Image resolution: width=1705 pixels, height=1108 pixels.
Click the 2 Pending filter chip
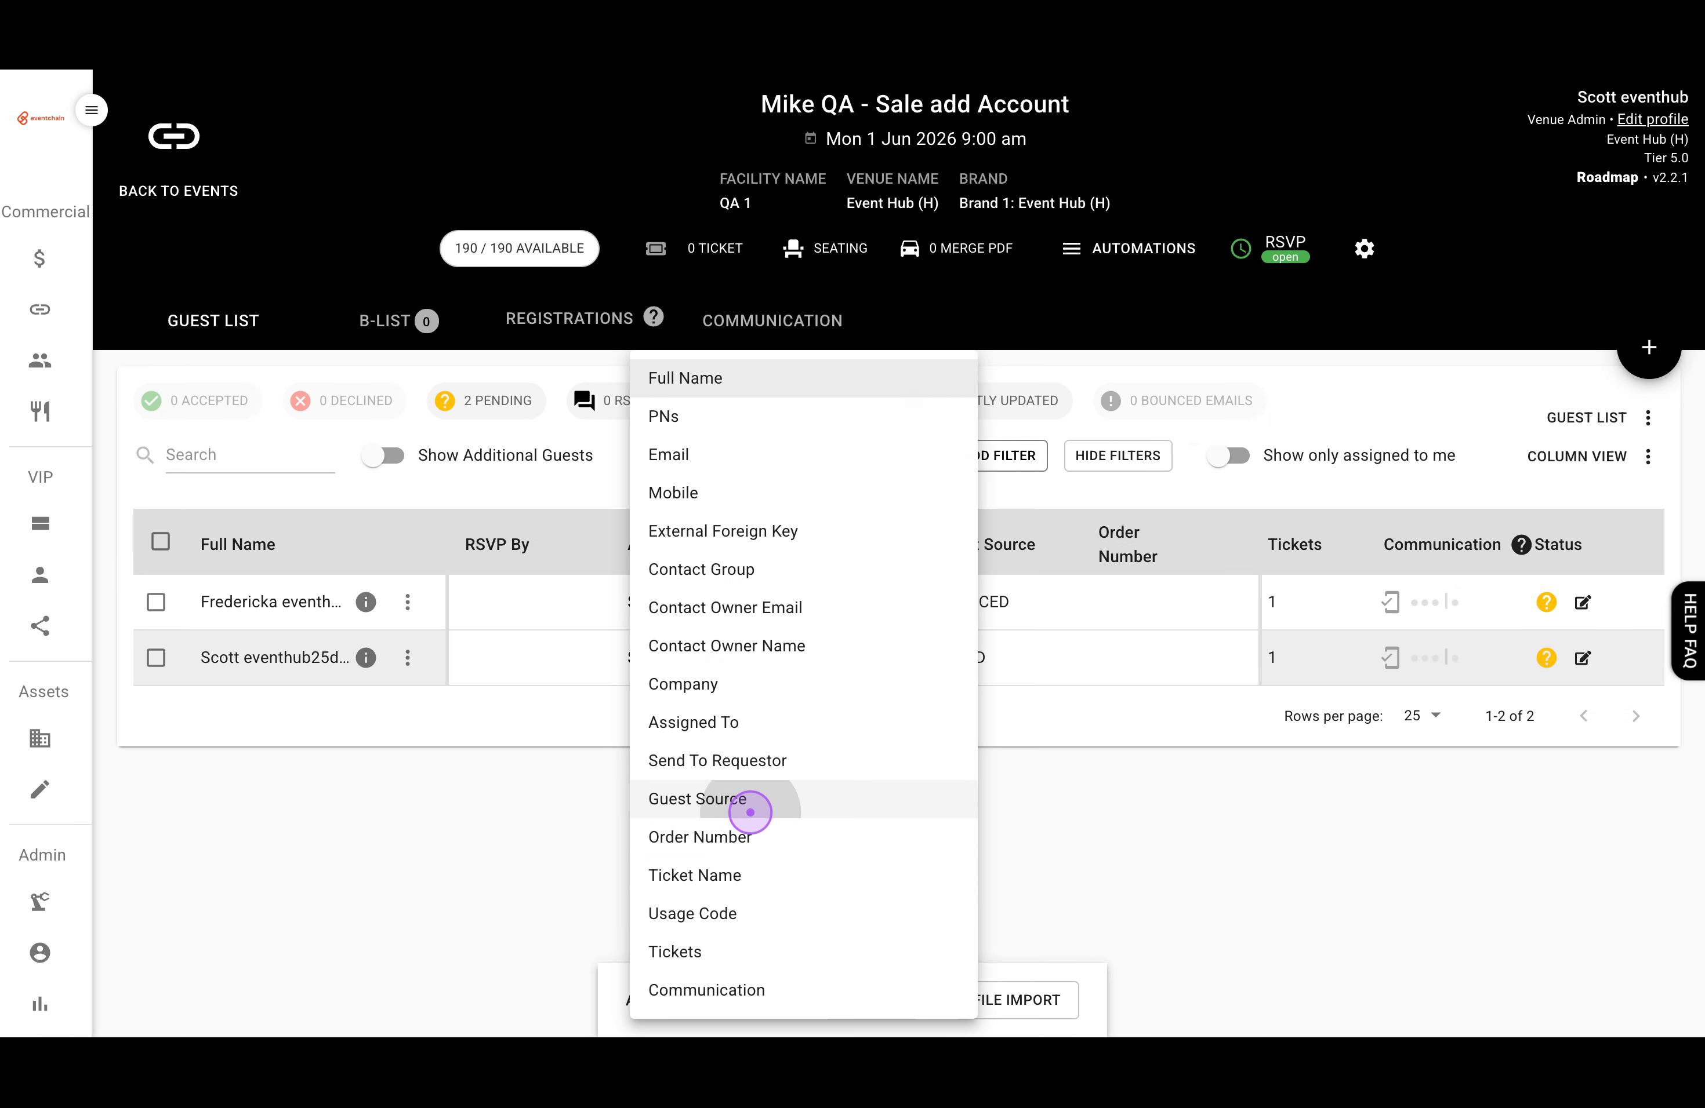486,401
